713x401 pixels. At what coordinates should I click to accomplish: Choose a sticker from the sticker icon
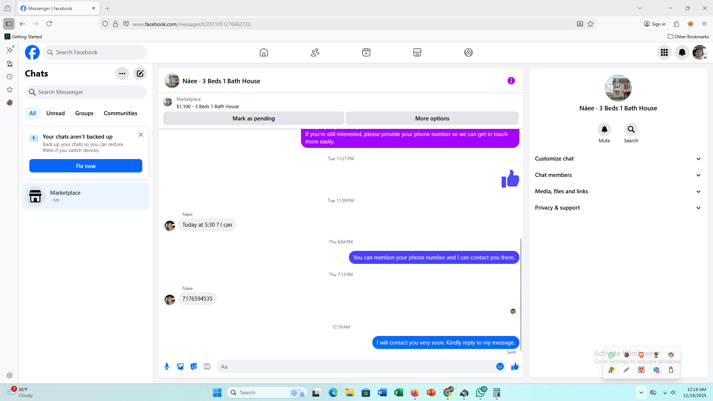click(x=194, y=366)
